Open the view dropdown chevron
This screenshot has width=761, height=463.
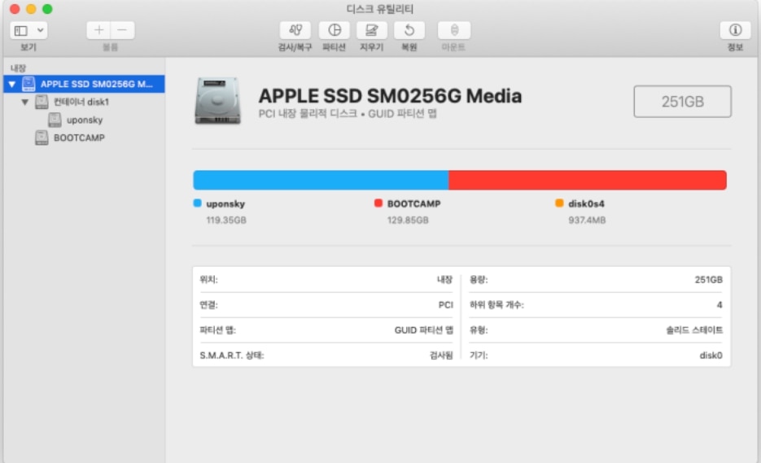40,30
